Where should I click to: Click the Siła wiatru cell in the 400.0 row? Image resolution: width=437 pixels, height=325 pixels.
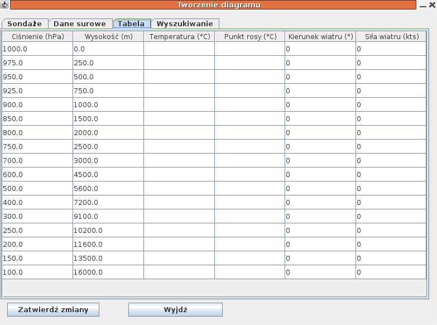[x=391, y=202]
